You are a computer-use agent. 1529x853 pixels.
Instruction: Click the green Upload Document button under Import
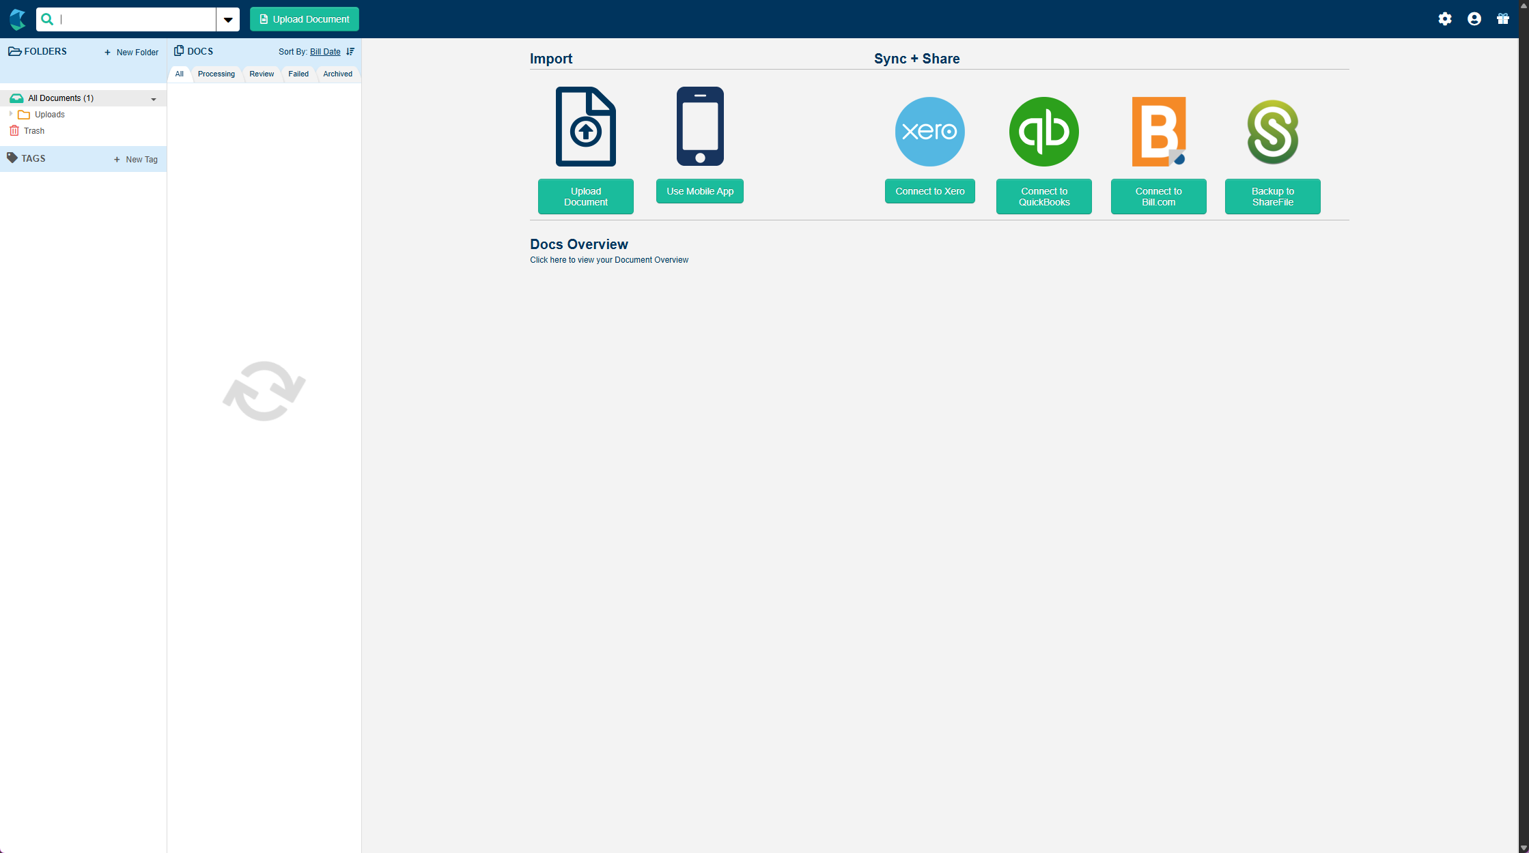(x=586, y=197)
